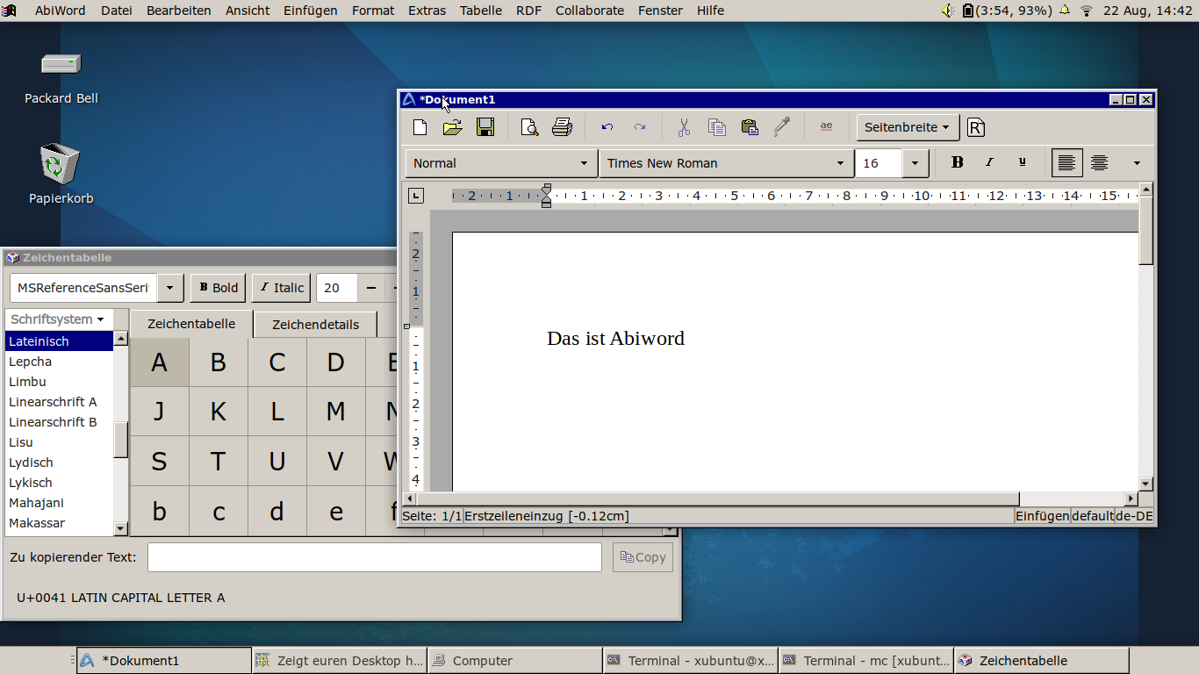This screenshot has height=674, width=1199.
Task: Pick character d in character table
Action: pos(276,511)
